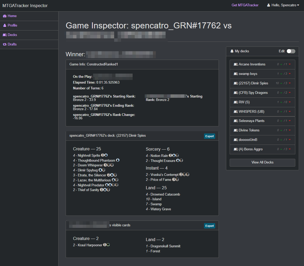Open Drafts from the sidebar
The width and height of the screenshot is (304, 266).
[29, 44]
